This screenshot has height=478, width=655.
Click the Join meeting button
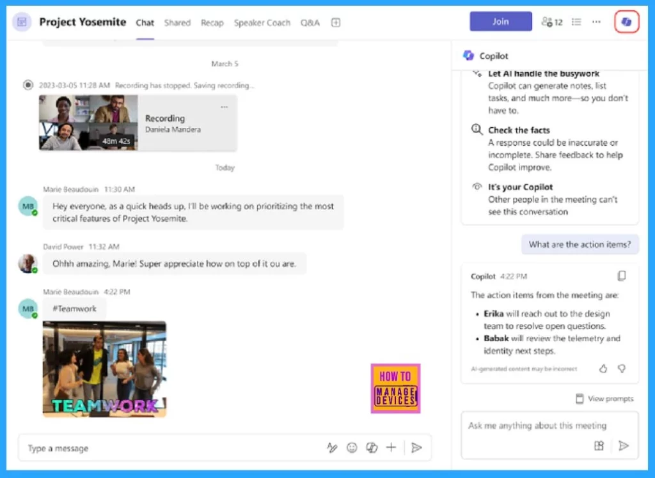[500, 21]
